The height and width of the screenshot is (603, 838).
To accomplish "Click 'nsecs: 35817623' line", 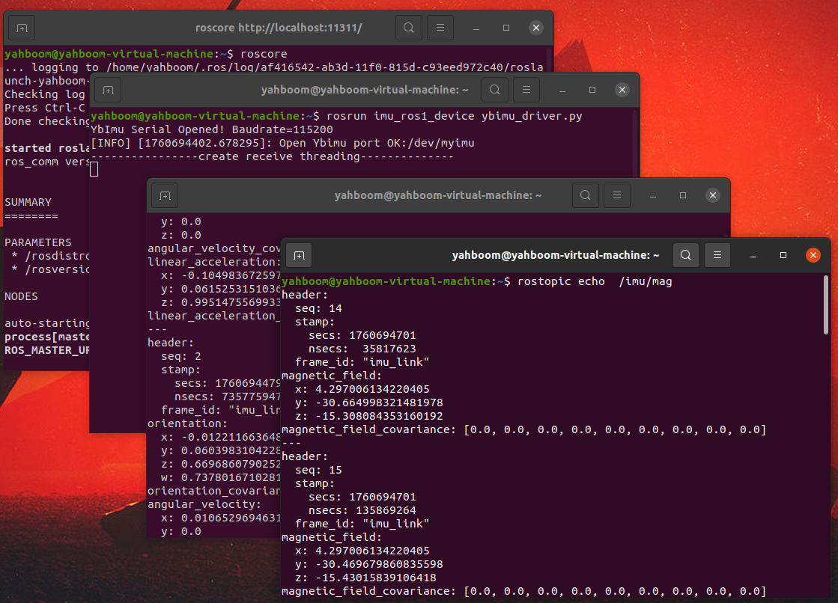I will [362, 349].
